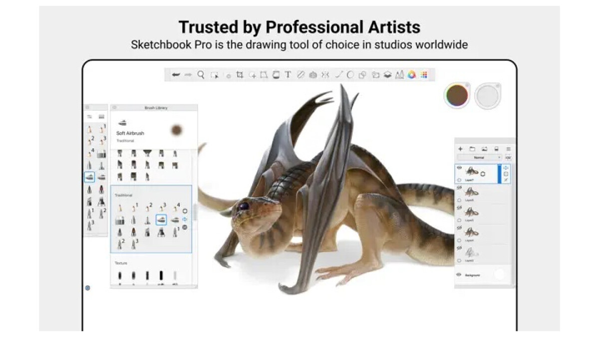Image resolution: width=599 pixels, height=337 pixels.
Task: Open the overlapping shapes draw-style tool
Action: pos(362,75)
